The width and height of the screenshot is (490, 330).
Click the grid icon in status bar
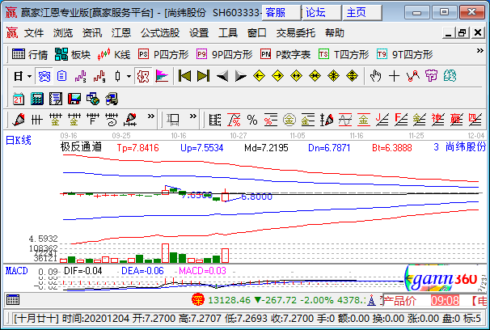[13, 300]
